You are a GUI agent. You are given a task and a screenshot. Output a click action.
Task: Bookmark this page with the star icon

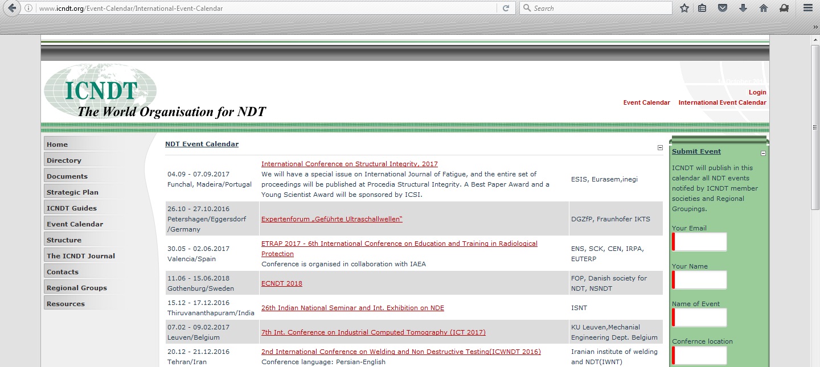click(684, 8)
